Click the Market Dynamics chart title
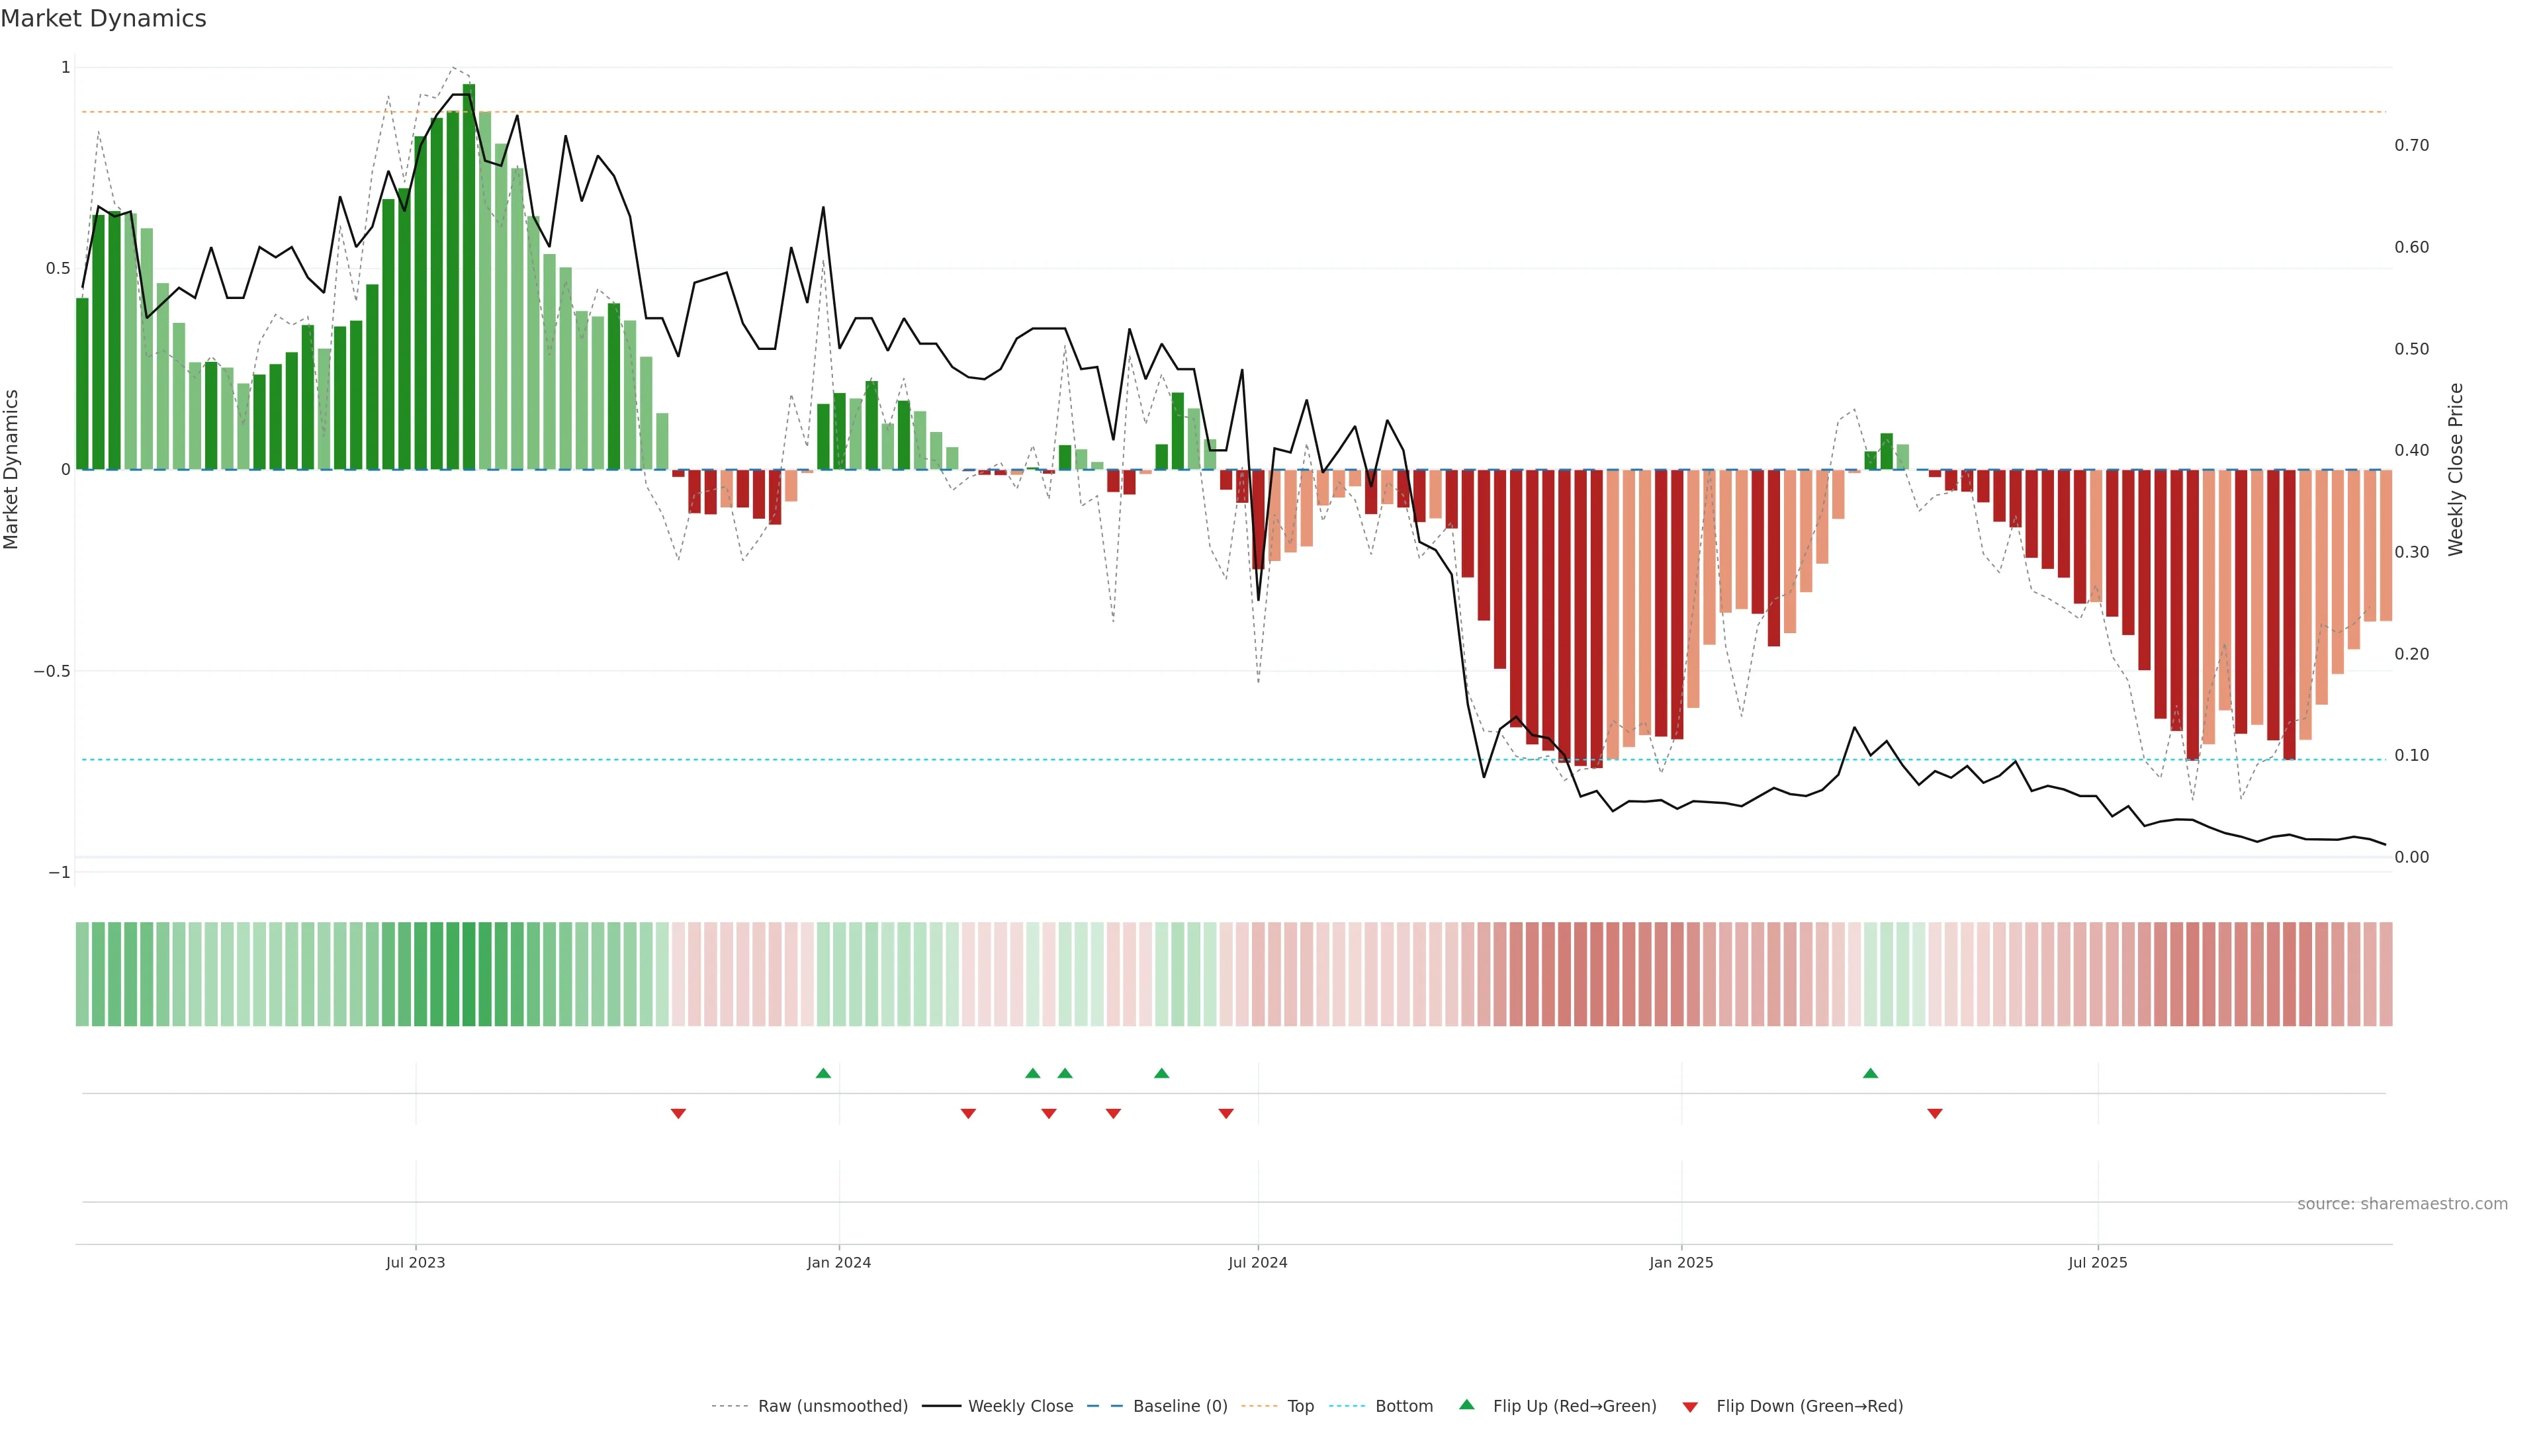The image size is (2541, 1429). pyautogui.click(x=104, y=19)
